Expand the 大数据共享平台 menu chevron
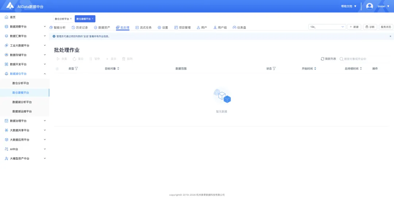This screenshot has width=394, height=199. click(x=45, y=130)
